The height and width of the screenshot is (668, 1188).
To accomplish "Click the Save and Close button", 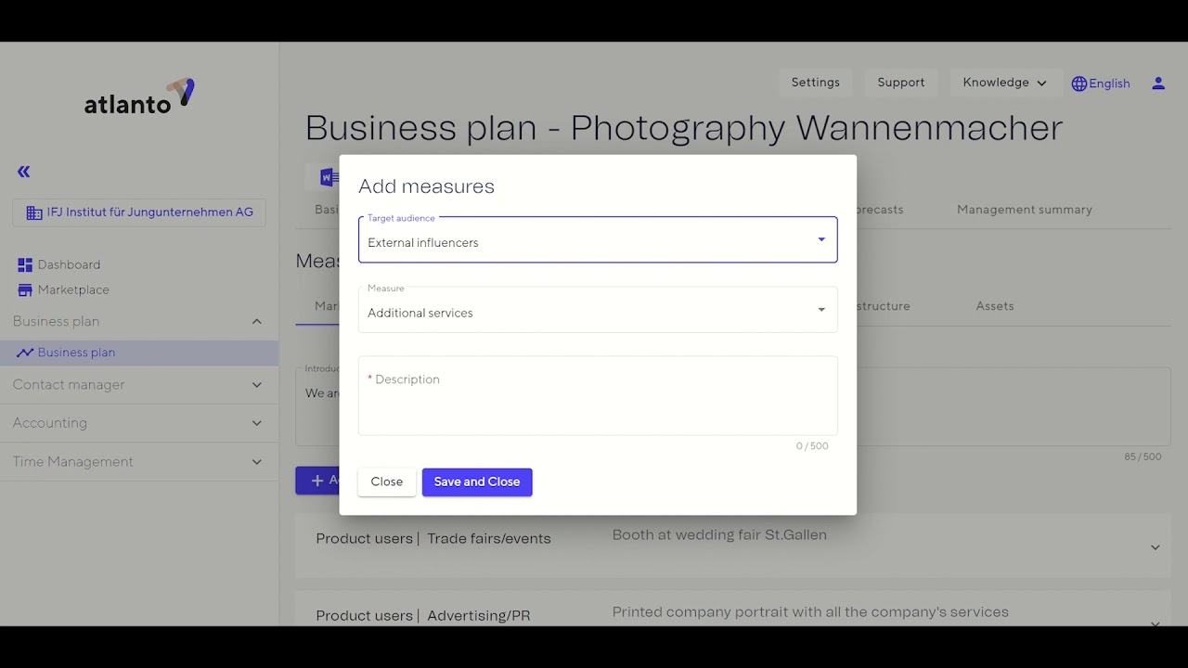I will click(476, 482).
